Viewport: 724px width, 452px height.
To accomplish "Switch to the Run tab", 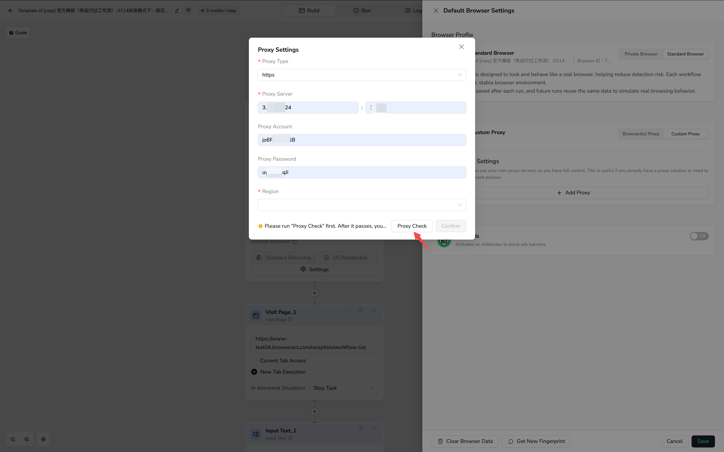I will tap(362, 11).
